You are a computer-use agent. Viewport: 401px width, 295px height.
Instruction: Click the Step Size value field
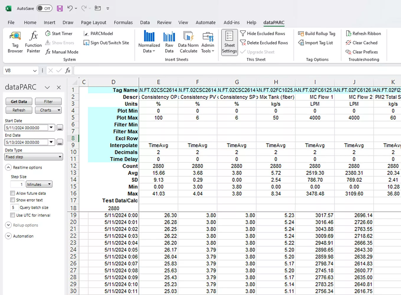17,184
